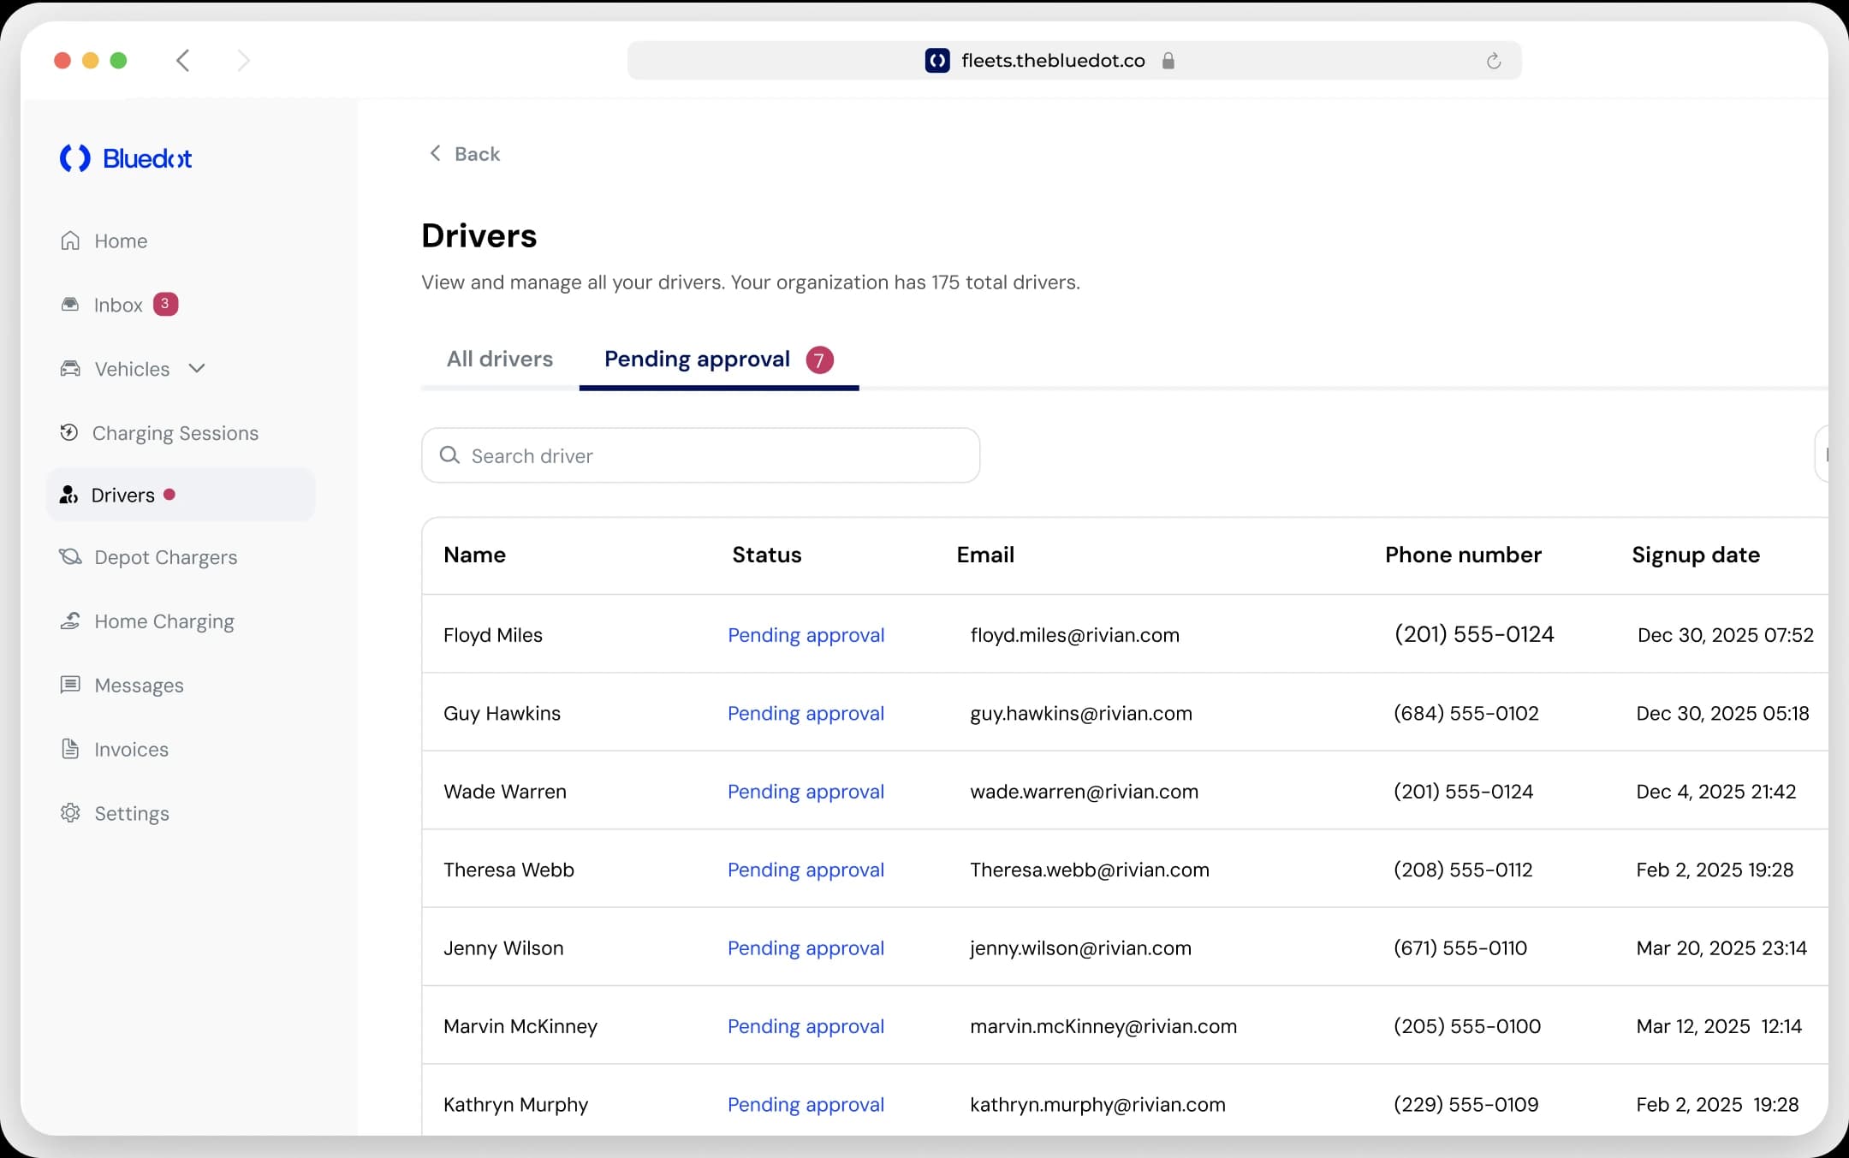Open Theresa Webb driver row
This screenshot has height=1158, width=1849.
click(1125, 870)
